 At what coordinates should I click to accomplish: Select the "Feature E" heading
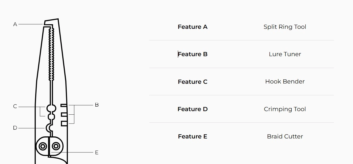click(x=192, y=136)
